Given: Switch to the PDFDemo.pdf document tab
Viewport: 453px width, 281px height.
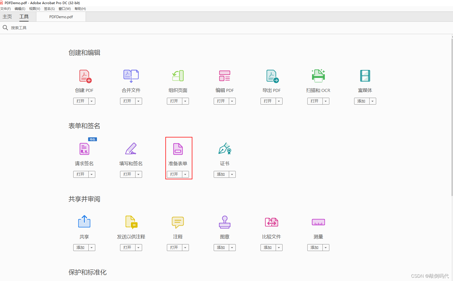Looking at the screenshot, I should pyautogui.click(x=61, y=17).
